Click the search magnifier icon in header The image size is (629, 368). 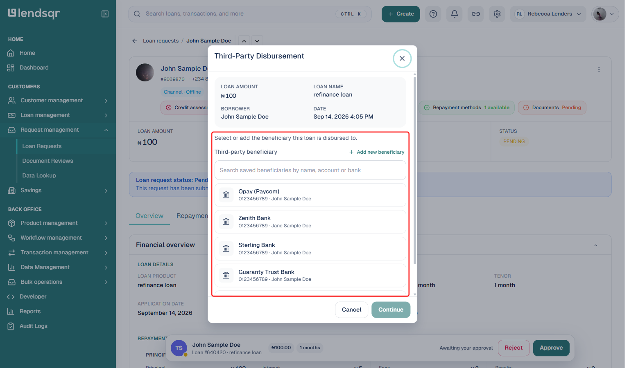(137, 14)
